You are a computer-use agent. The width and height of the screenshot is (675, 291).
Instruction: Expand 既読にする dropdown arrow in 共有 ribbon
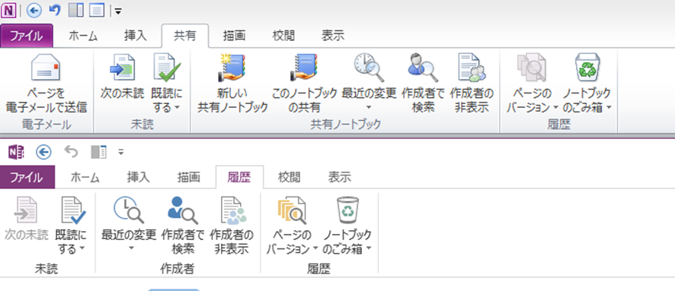tap(178, 107)
